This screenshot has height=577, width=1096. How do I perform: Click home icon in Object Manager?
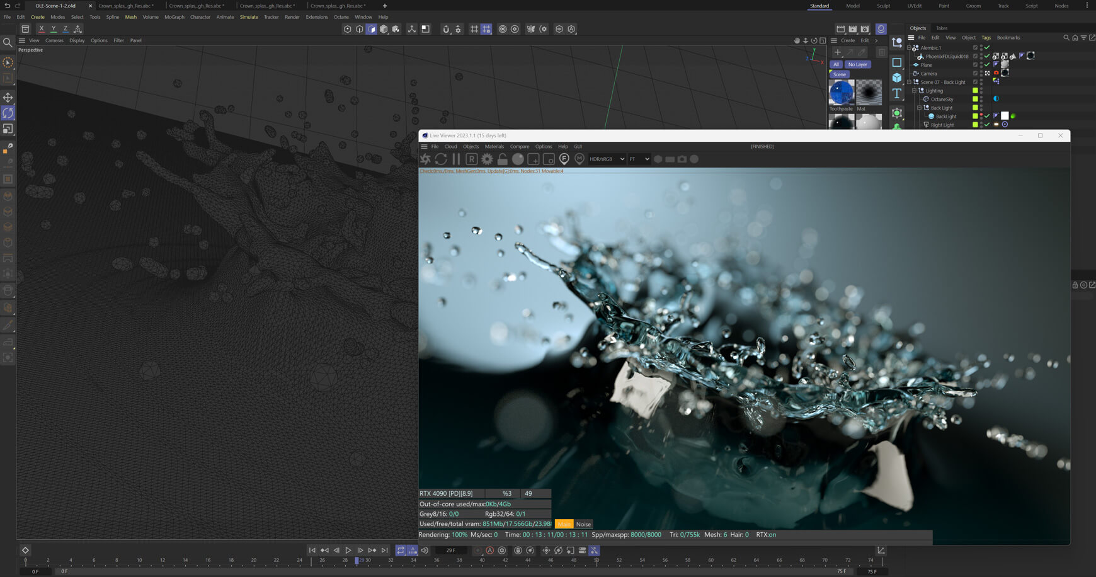click(x=1075, y=38)
